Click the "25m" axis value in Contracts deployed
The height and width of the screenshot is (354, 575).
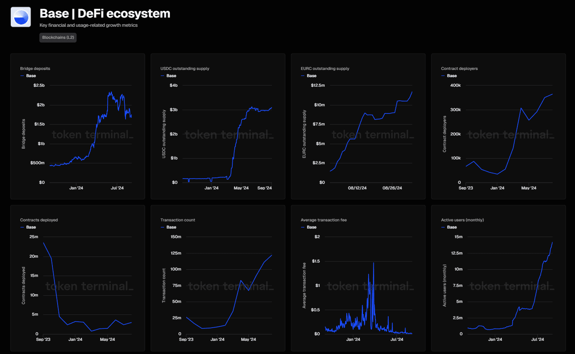click(34, 237)
